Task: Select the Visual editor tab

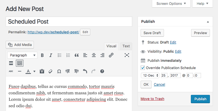Action: (x=111, y=46)
